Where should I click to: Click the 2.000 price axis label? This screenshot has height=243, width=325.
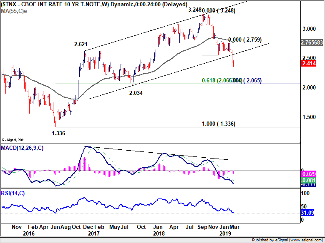coord(309,87)
